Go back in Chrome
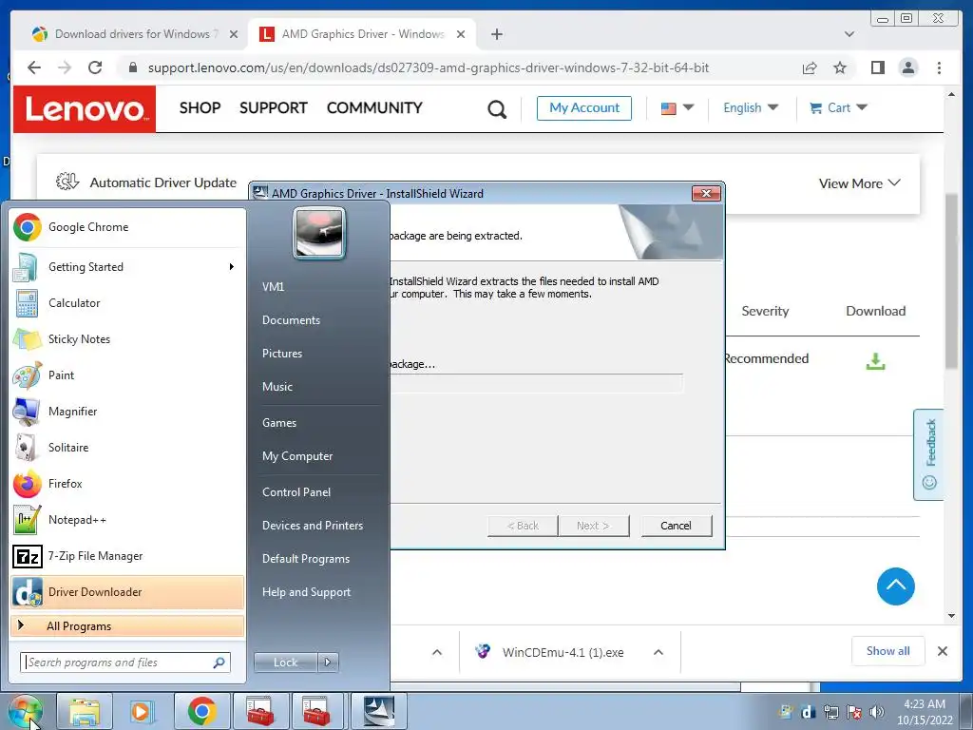The width and height of the screenshot is (973, 730). 34,67
